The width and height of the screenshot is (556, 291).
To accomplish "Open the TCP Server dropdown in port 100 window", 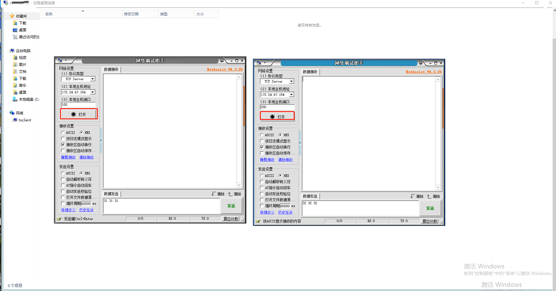I will (93, 79).
